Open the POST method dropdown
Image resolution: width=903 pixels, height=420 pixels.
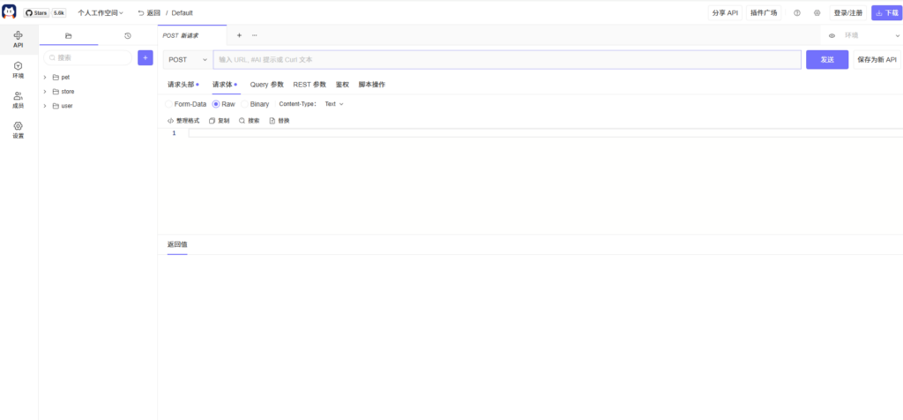188,60
